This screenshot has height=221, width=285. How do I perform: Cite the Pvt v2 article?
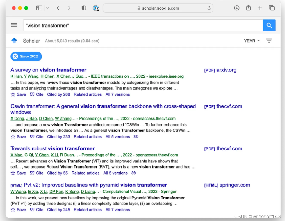click(x=37, y=210)
